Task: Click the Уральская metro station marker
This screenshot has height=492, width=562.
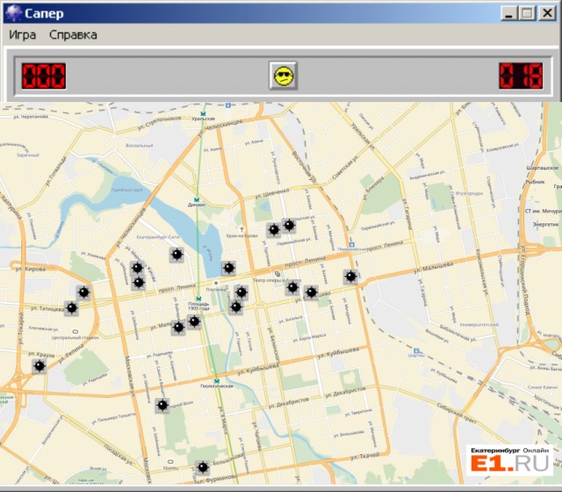Action: 204,113
